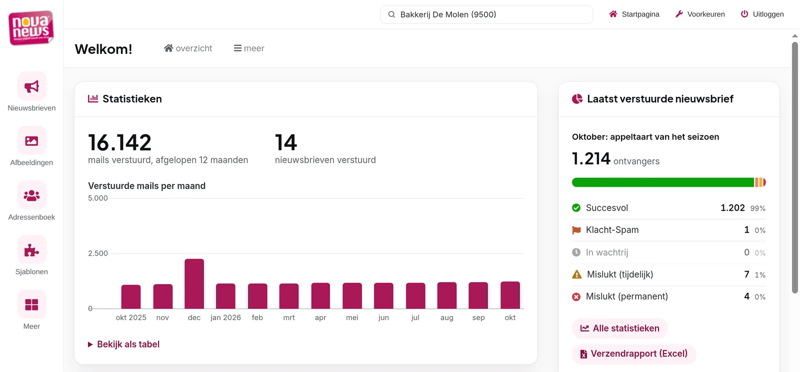Click the In wachtrij clock icon
This screenshot has width=800, height=372.
[576, 252]
